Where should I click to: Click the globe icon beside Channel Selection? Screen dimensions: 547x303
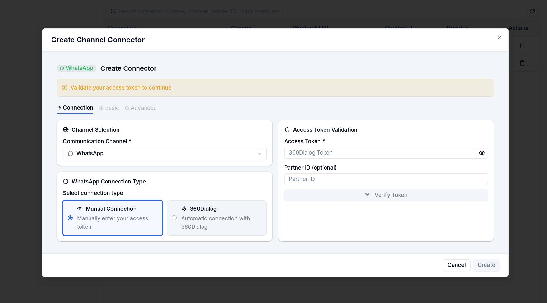point(66,130)
